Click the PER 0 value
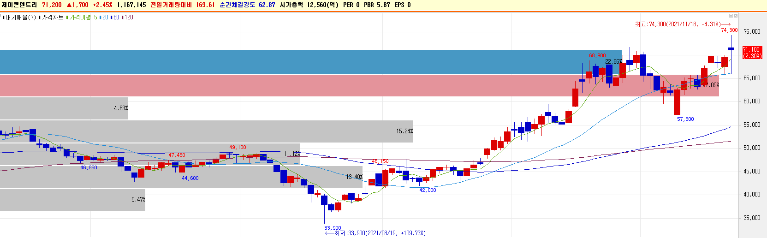Image resolution: width=767 pixels, height=238 pixels. pyautogui.click(x=351, y=5)
